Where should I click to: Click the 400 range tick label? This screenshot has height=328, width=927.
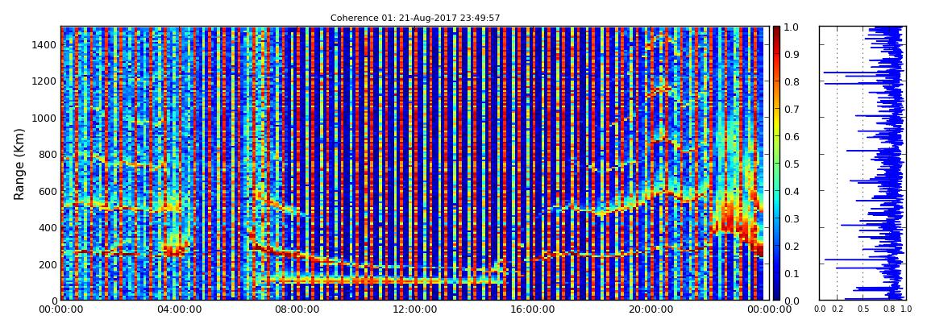pyautogui.click(x=48, y=228)
